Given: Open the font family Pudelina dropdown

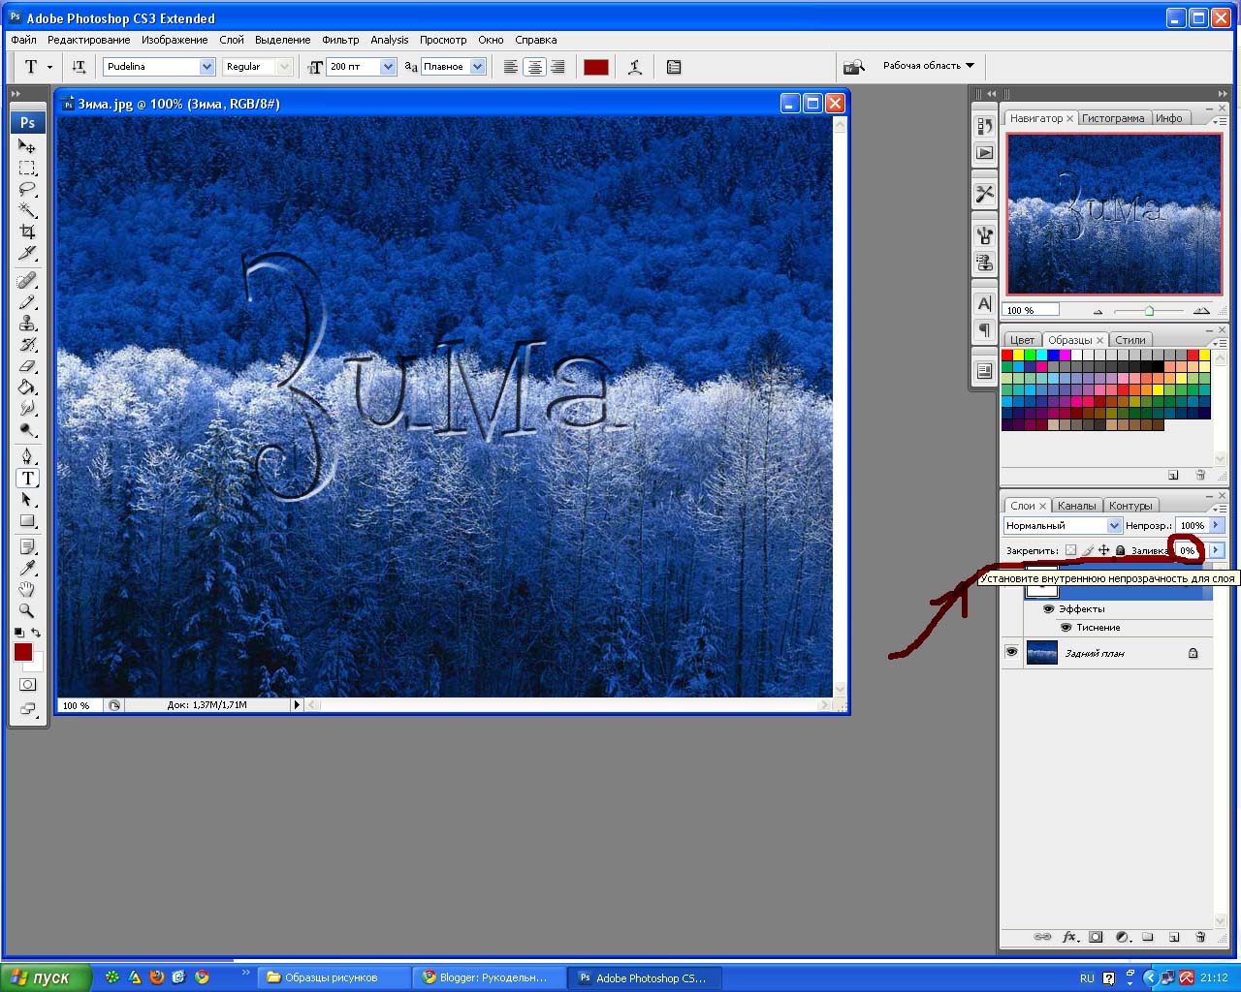Looking at the screenshot, I should click(x=207, y=67).
